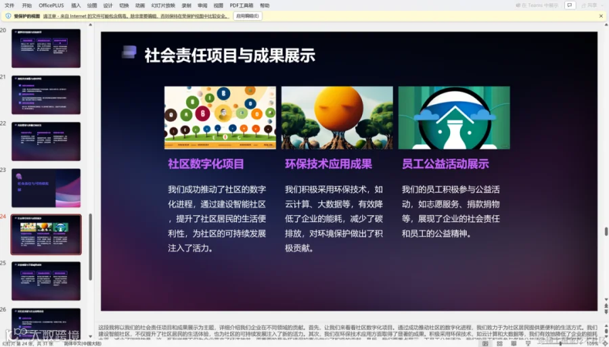Click the heading 员工公益活动展示
Screen dimensions: 609x347
click(445, 164)
